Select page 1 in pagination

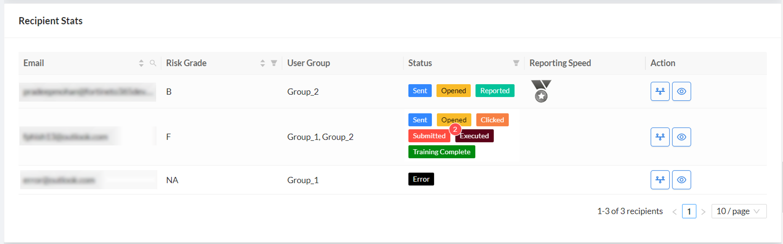pyautogui.click(x=689, y=211)
